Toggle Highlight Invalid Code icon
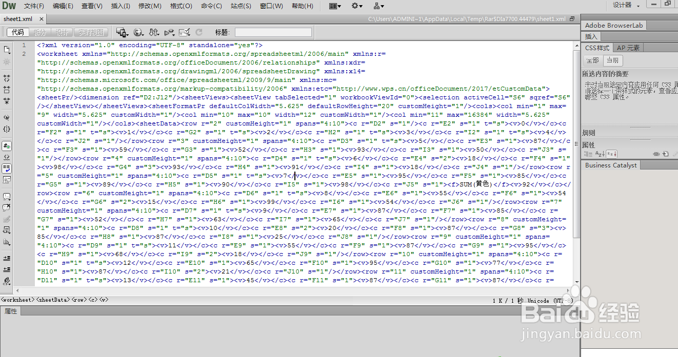The image size is (678, 357). click(7, 157)
